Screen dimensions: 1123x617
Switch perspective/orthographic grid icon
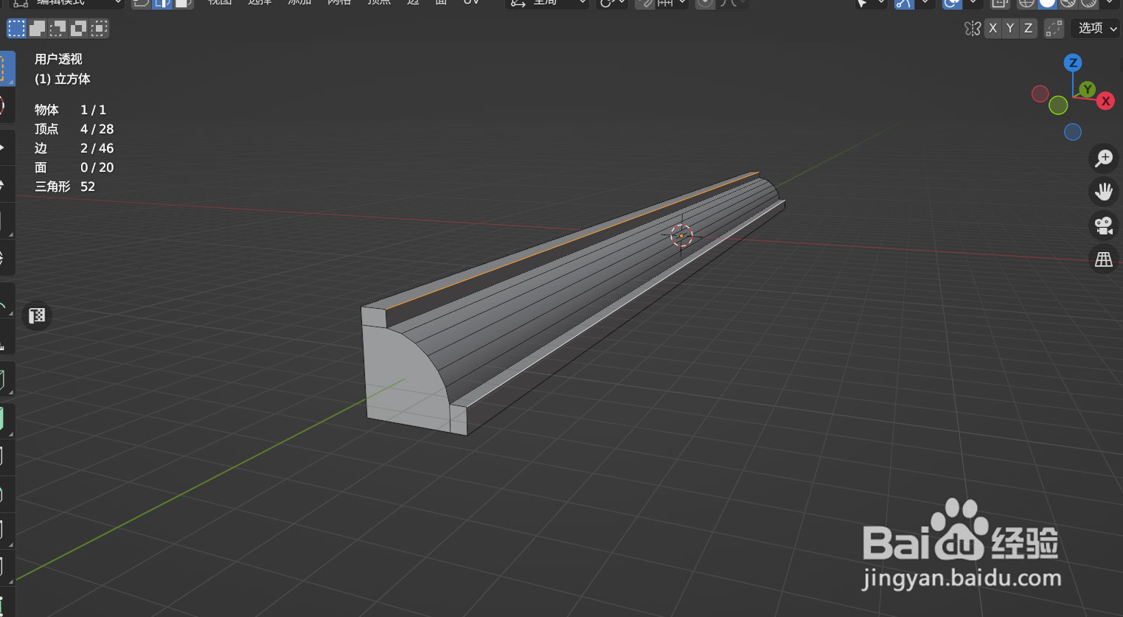[1104, 259]
